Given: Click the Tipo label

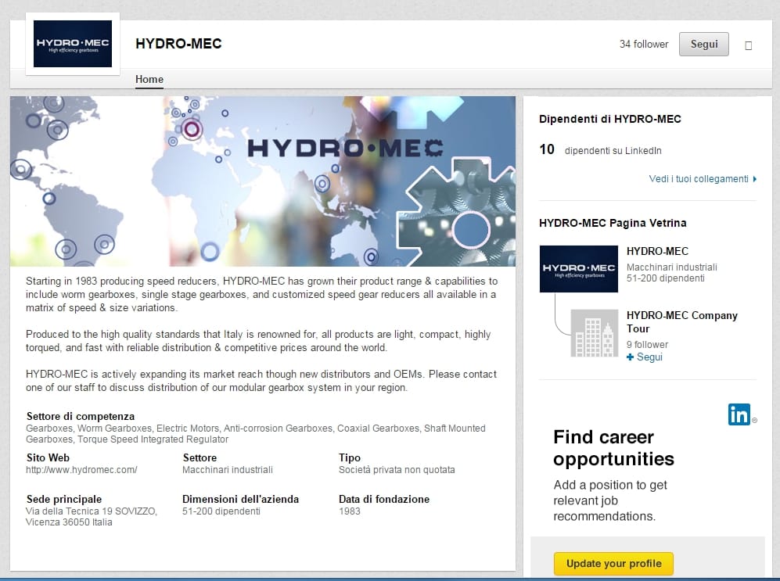Looking at the screenshot, I should (350, 457).
